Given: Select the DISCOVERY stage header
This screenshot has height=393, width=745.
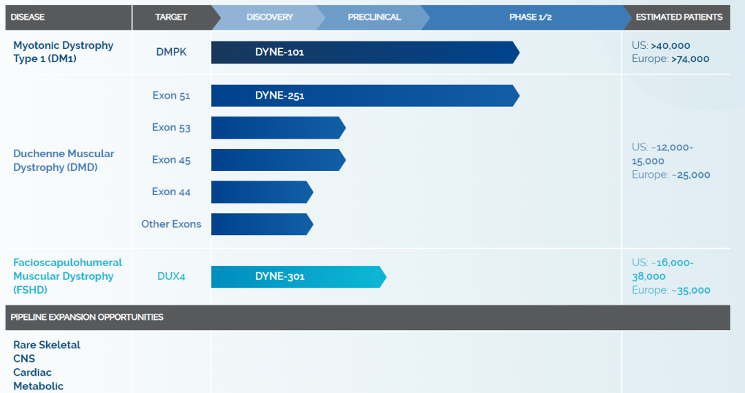Looking at the screenshot, I should point(269,17).
